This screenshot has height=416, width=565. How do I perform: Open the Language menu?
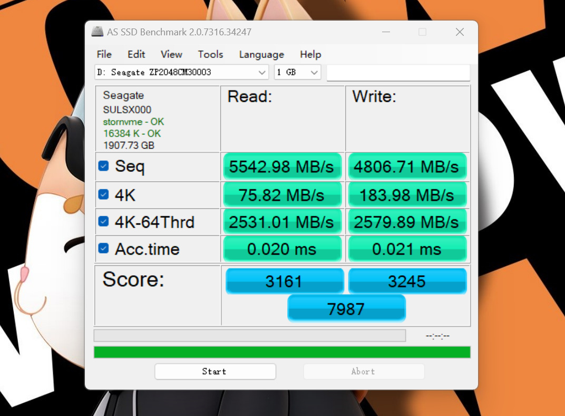(x=261, y=54)
